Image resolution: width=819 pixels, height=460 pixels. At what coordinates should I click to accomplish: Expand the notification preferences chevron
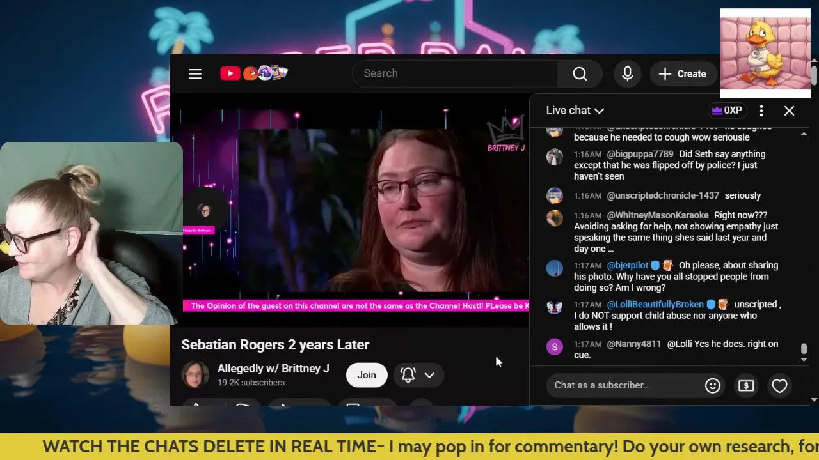(429, 375)
